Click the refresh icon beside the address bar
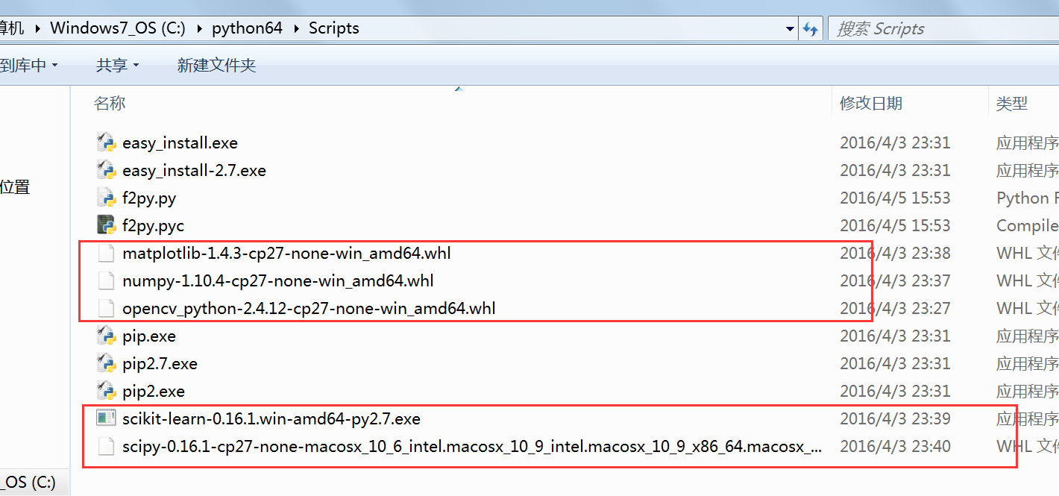This screenshot has width=1059, height=496. click(x=811, y=28)
